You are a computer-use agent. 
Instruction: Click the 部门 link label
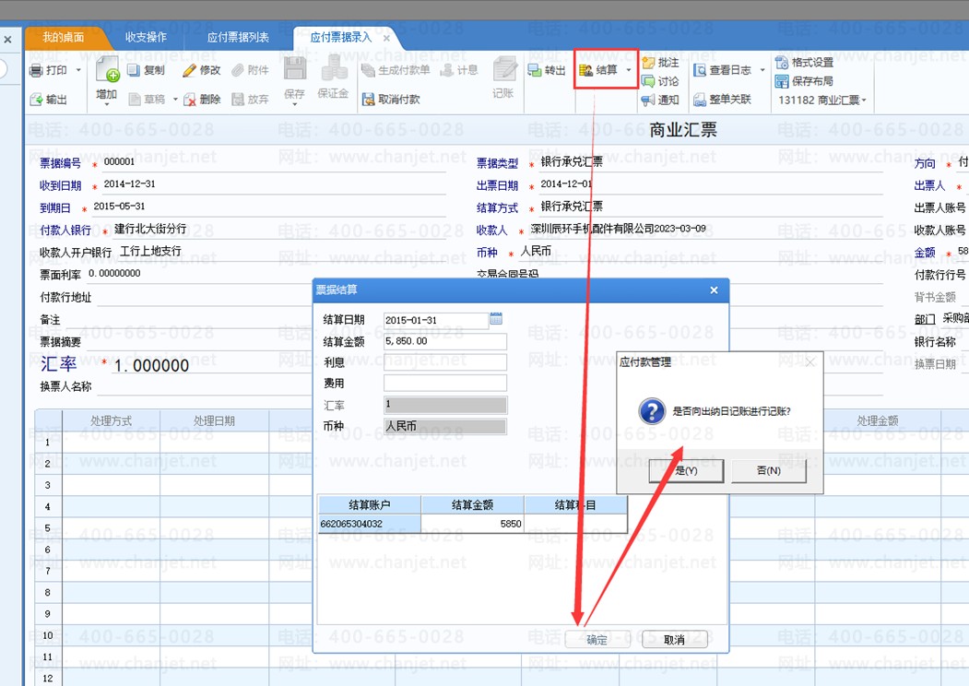pos(925,319)
